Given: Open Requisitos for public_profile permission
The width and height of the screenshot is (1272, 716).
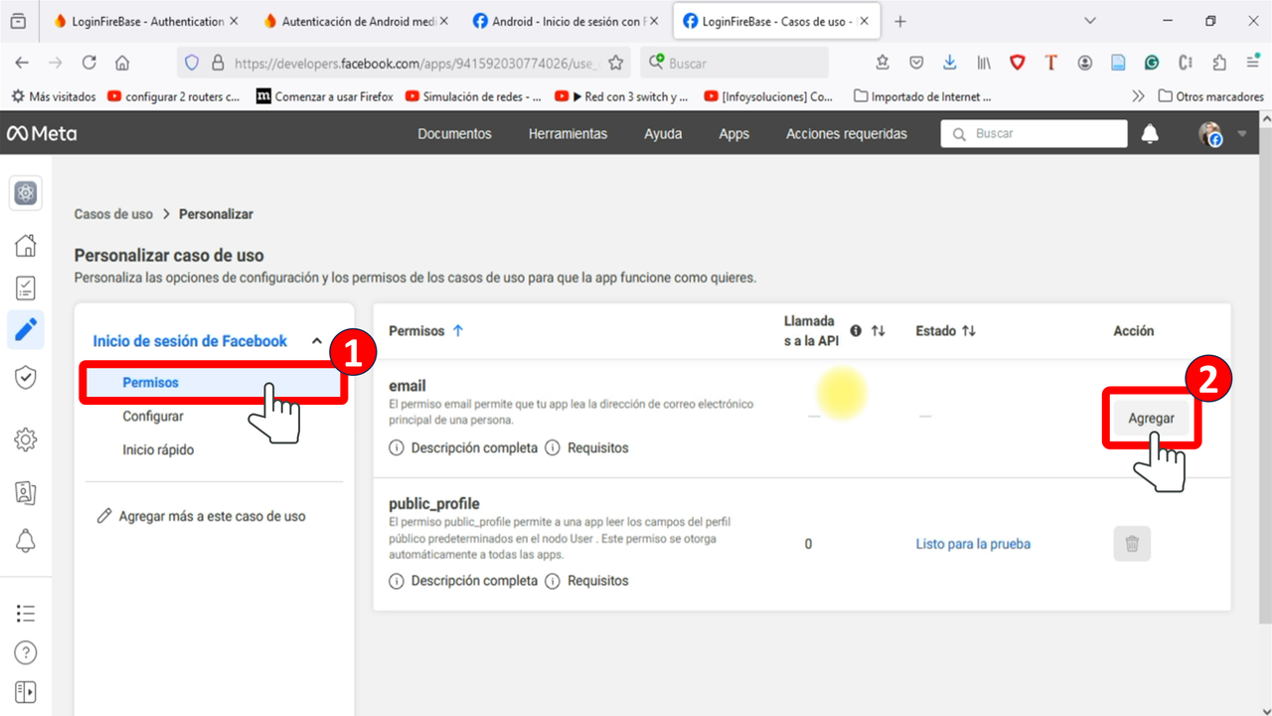Looking at the screenshot, I should tap(587, 581).
